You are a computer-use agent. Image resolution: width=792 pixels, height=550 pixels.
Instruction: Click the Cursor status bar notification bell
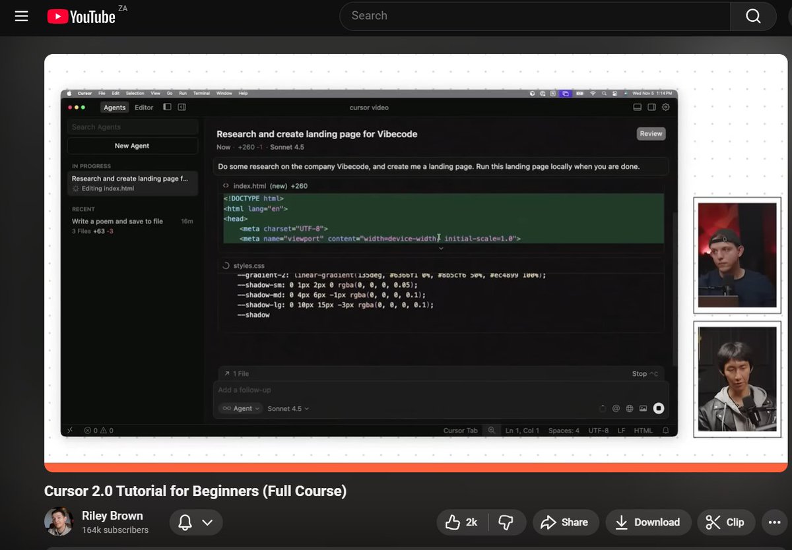(x=665, y=430)
